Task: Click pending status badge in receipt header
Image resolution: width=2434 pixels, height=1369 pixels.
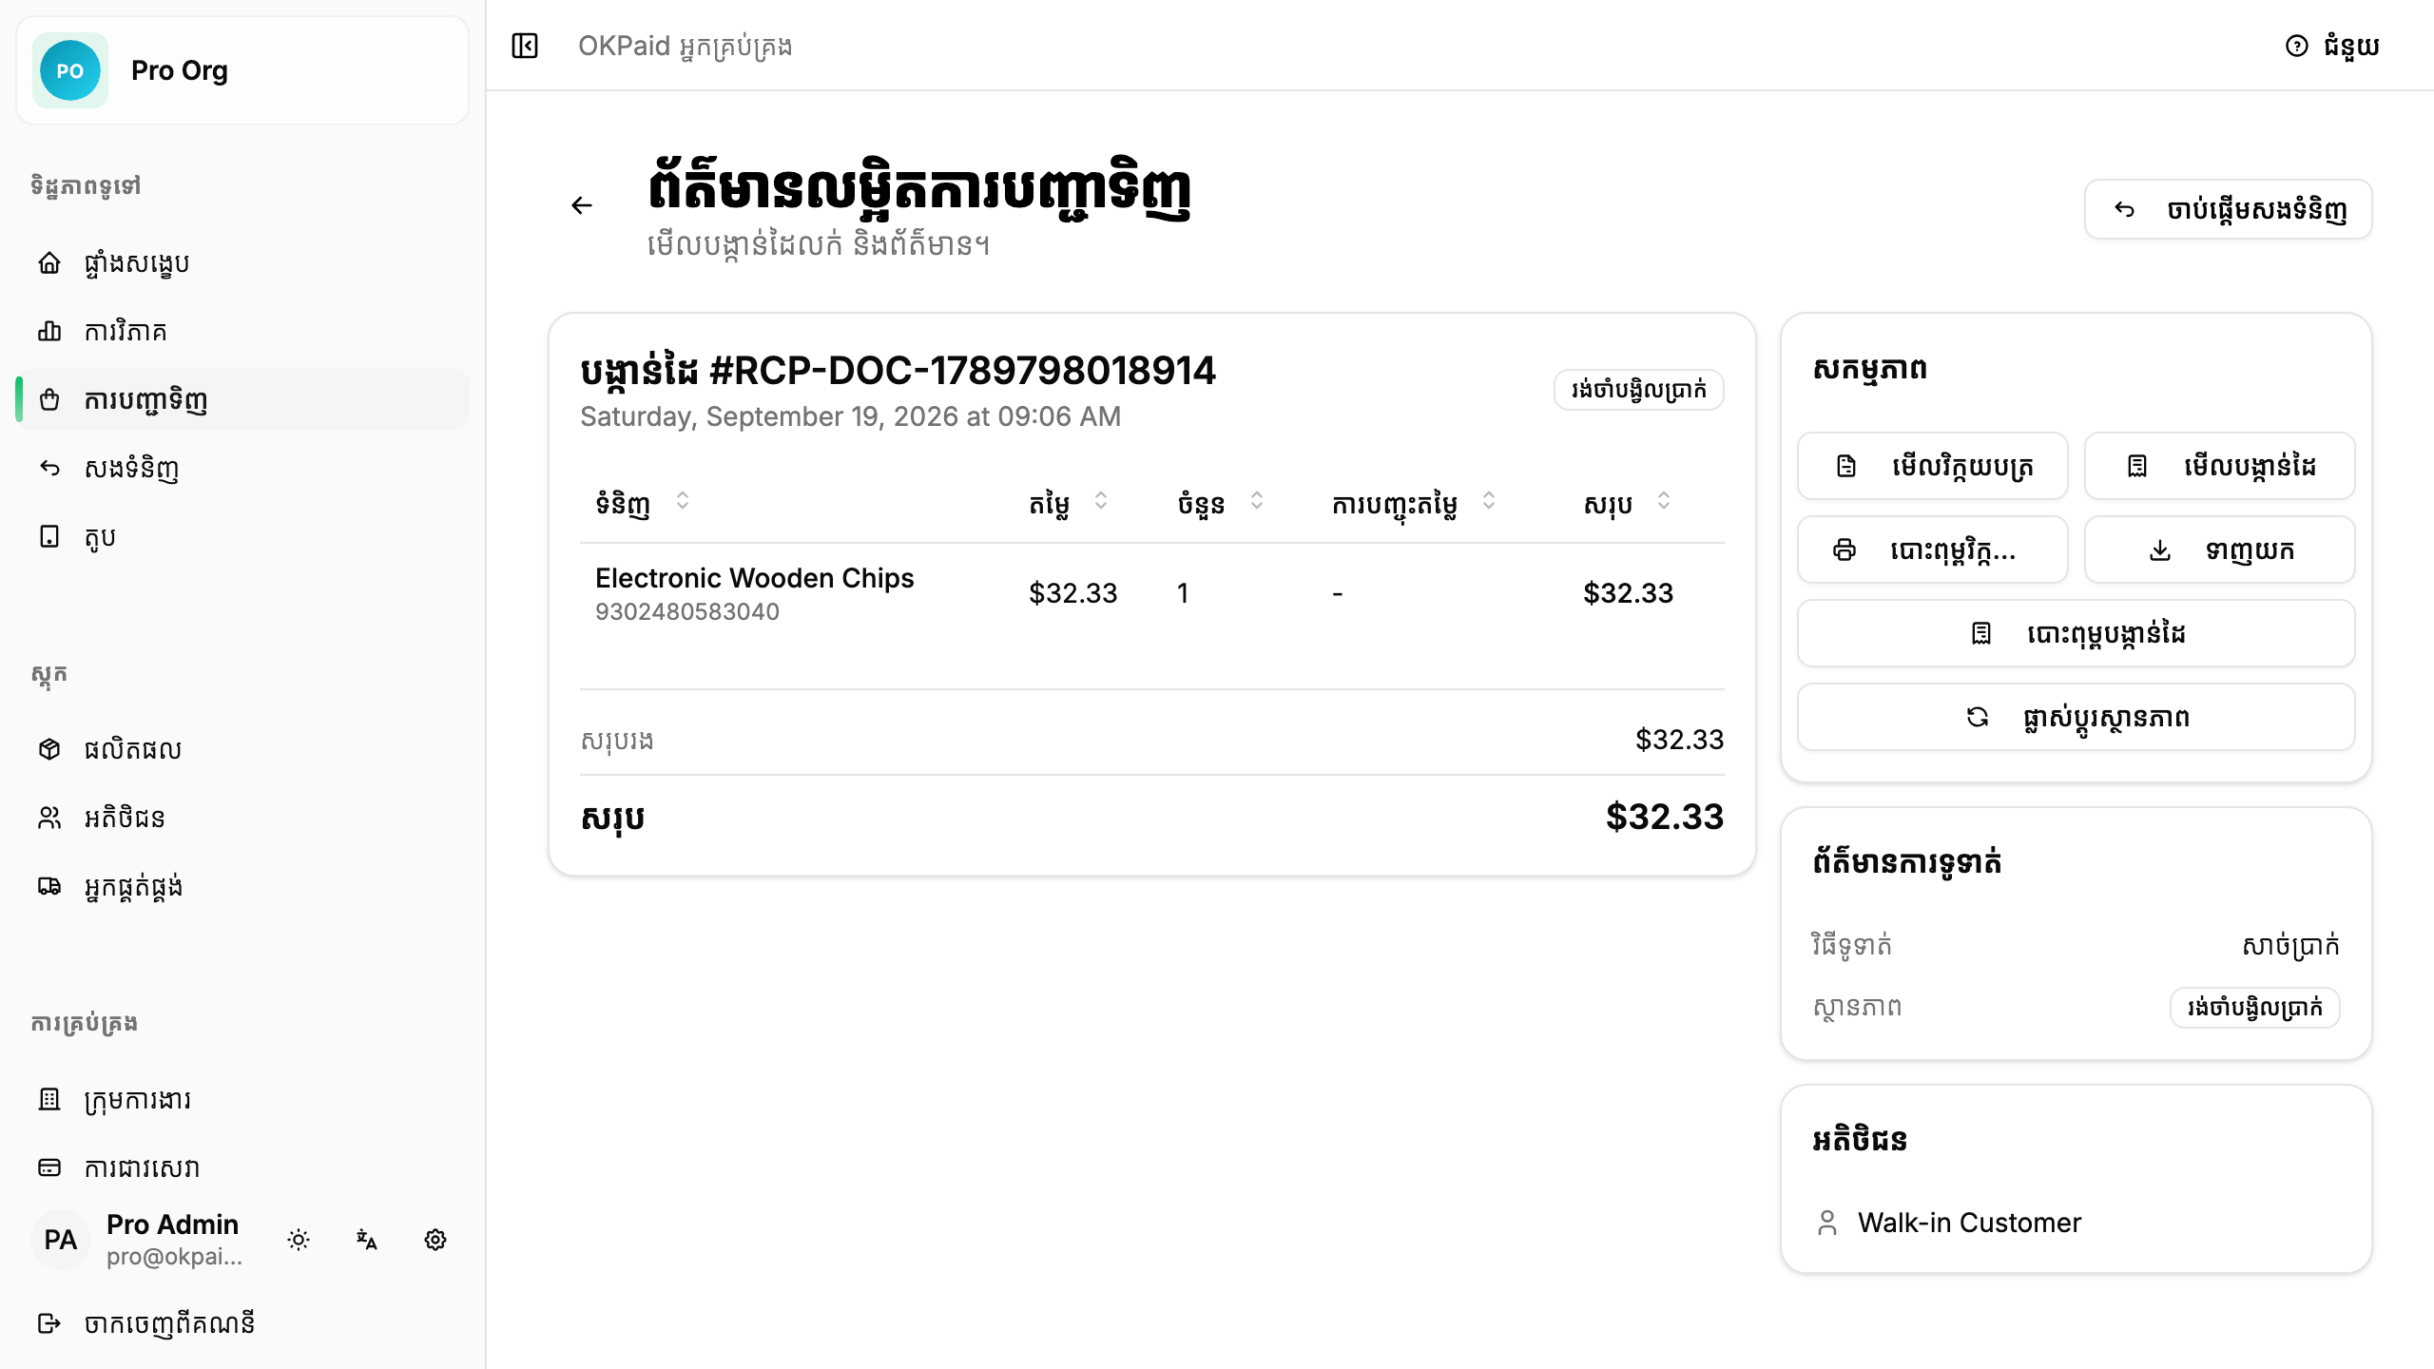Action: coord(1638,390)
